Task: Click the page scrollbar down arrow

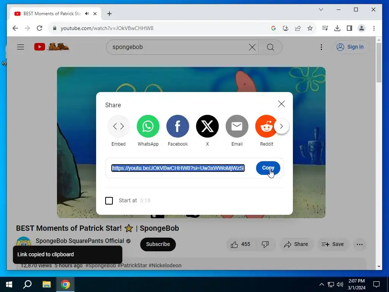Action: click(379, 267)
